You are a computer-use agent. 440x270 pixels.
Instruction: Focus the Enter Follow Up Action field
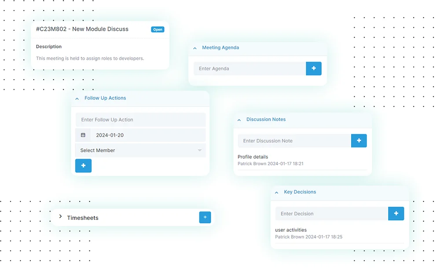[x=140, y=120]
